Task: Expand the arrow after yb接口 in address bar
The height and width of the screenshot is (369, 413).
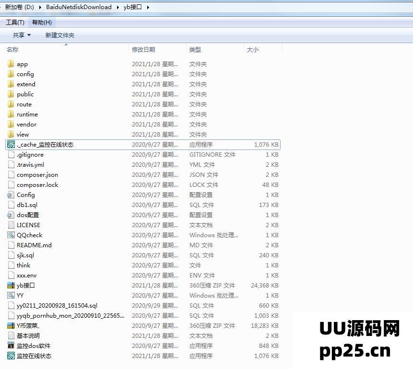Action: point(147,7)
